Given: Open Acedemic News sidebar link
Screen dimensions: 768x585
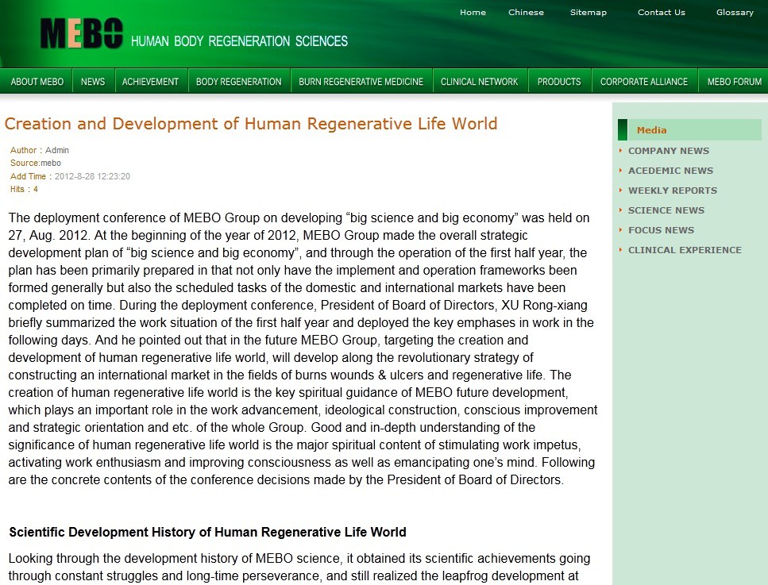Looking at the screenshot, I should click(670, 171).
